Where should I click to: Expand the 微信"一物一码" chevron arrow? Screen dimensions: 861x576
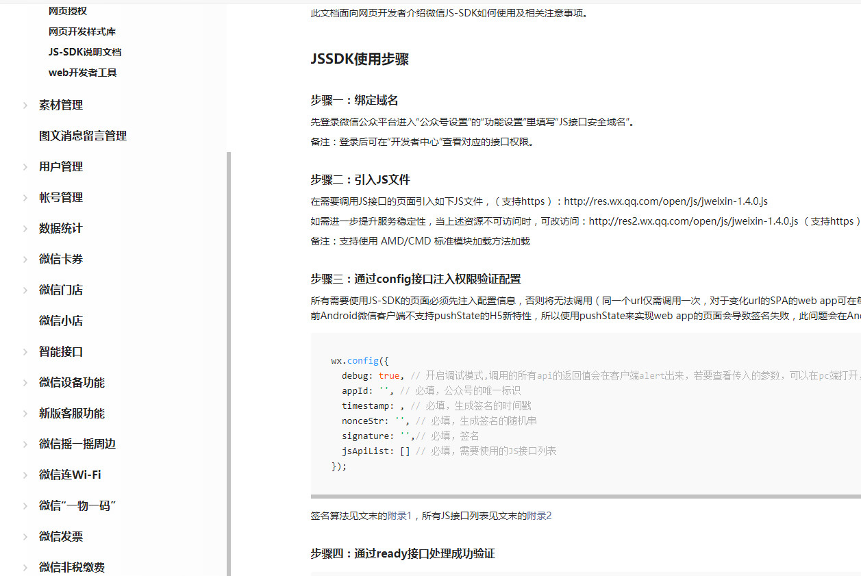click(x=25, y=506)
